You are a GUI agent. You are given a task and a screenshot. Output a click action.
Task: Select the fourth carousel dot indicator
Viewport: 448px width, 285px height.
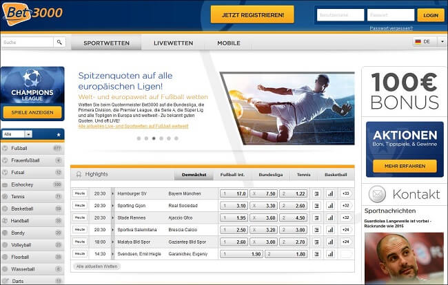click(161, 138)
